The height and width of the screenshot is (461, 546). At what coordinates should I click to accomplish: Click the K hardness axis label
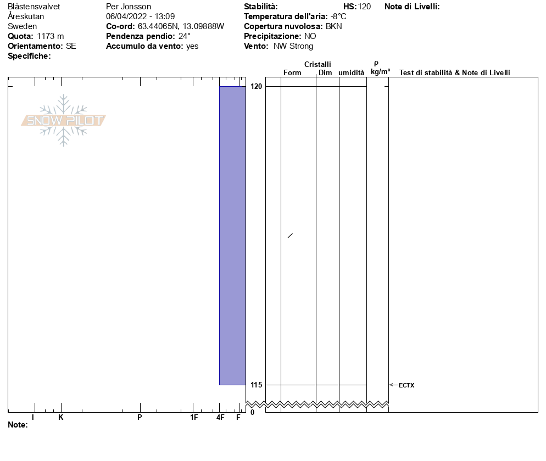pyautogui.click(x=61, y=418)
